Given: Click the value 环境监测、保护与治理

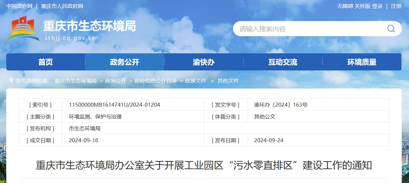Looking at the screenshot, I should coord(95,117).
